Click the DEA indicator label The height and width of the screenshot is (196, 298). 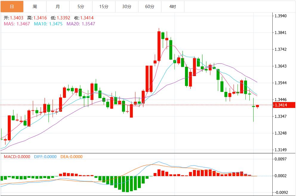coord(71,157)
